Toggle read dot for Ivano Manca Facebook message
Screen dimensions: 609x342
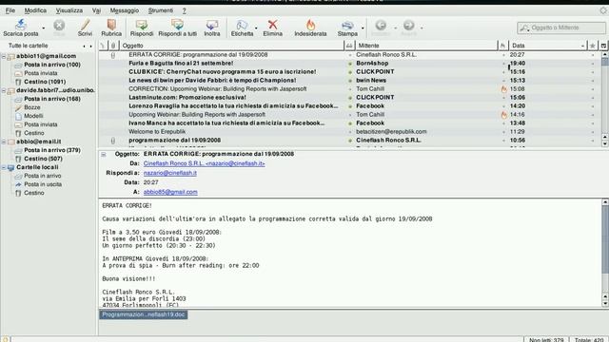[350, 123]
